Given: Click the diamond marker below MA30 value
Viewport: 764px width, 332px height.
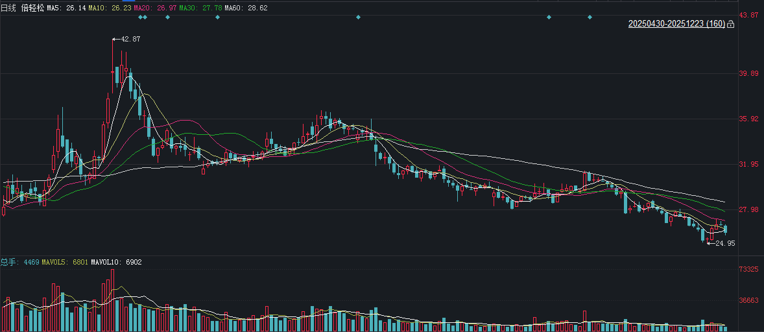Looking at the screenshot, I should [217, 17].
